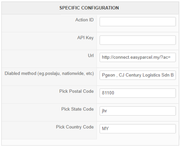Click the Pick Country Code field showing MY
Viewport: 180px width, 147px height.
[x=137, y=129]
